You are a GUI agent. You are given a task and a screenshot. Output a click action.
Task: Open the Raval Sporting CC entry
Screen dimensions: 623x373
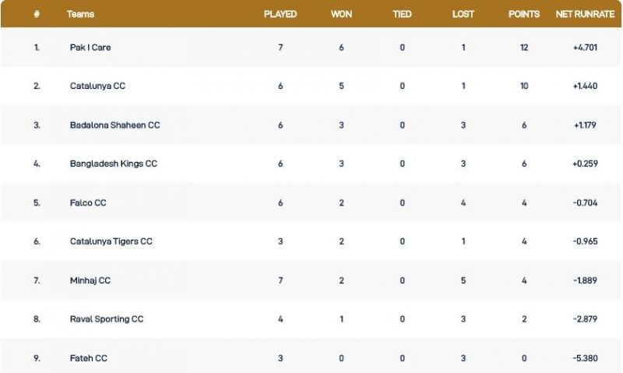pyautogui.click(x=107, y=319)
